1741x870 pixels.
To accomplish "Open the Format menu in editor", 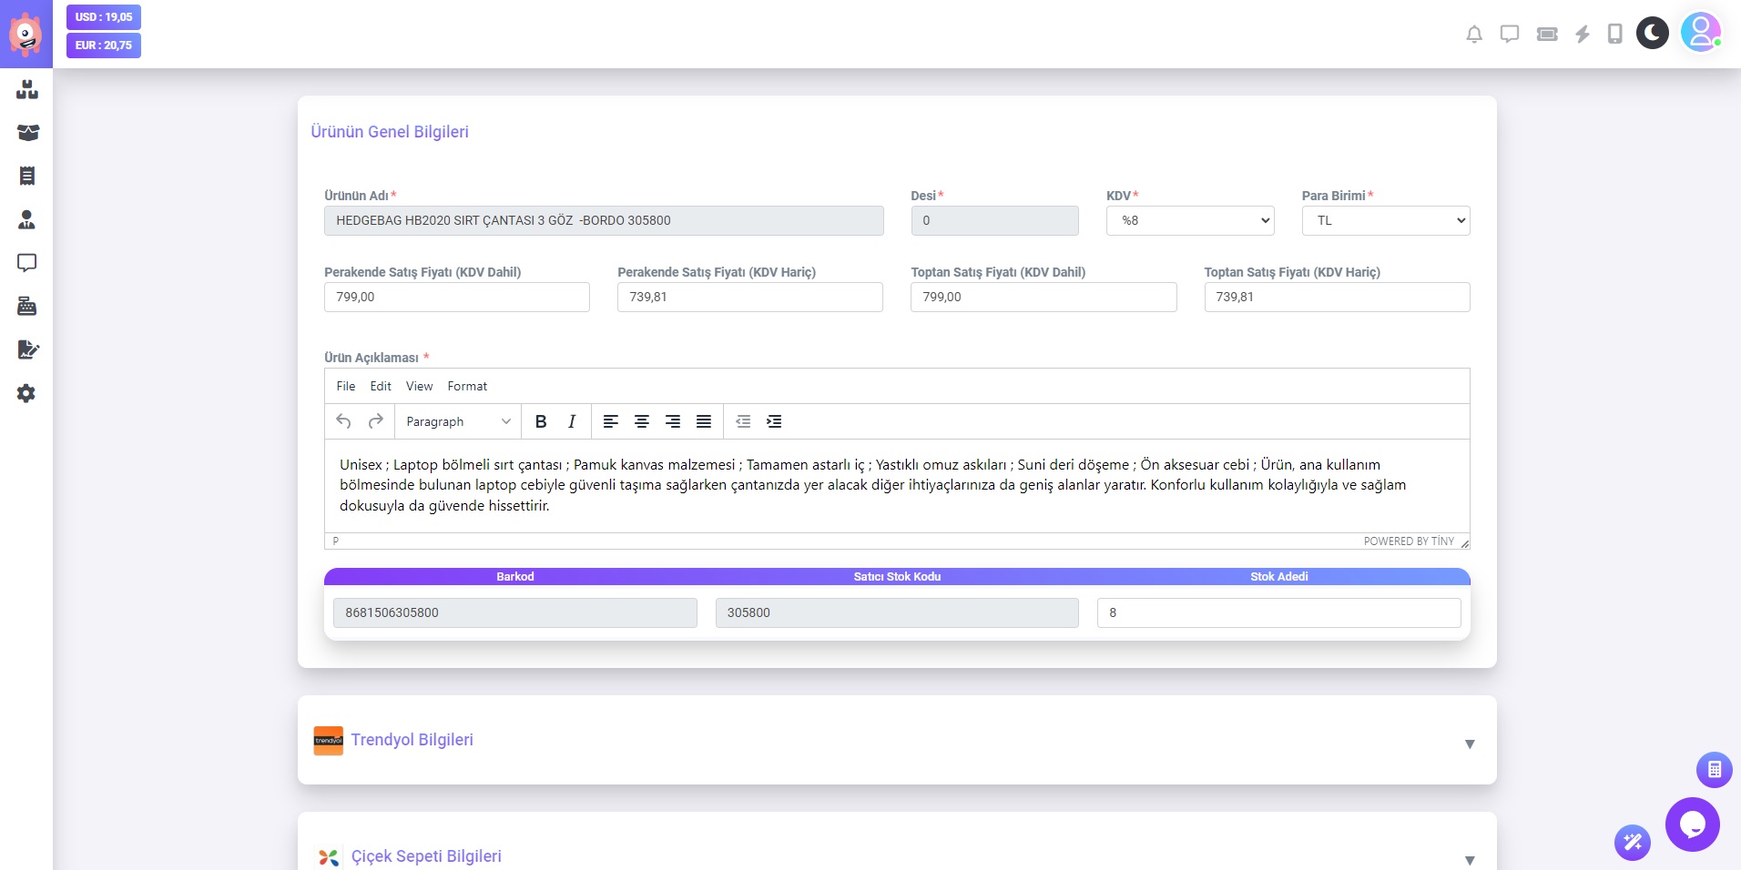I will 467,386.
